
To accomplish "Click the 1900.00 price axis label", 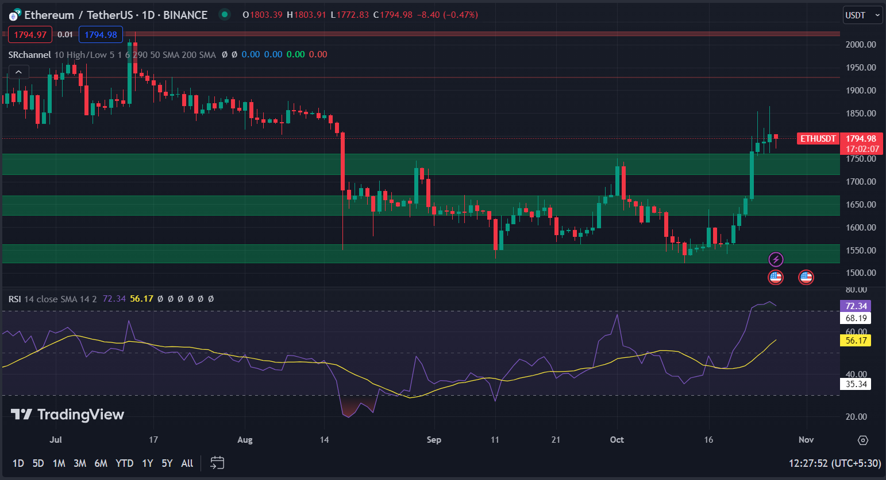I will pyautogui.click(x=861, y=91).
